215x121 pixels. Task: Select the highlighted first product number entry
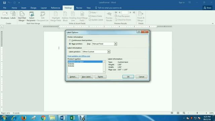[85, 62]
